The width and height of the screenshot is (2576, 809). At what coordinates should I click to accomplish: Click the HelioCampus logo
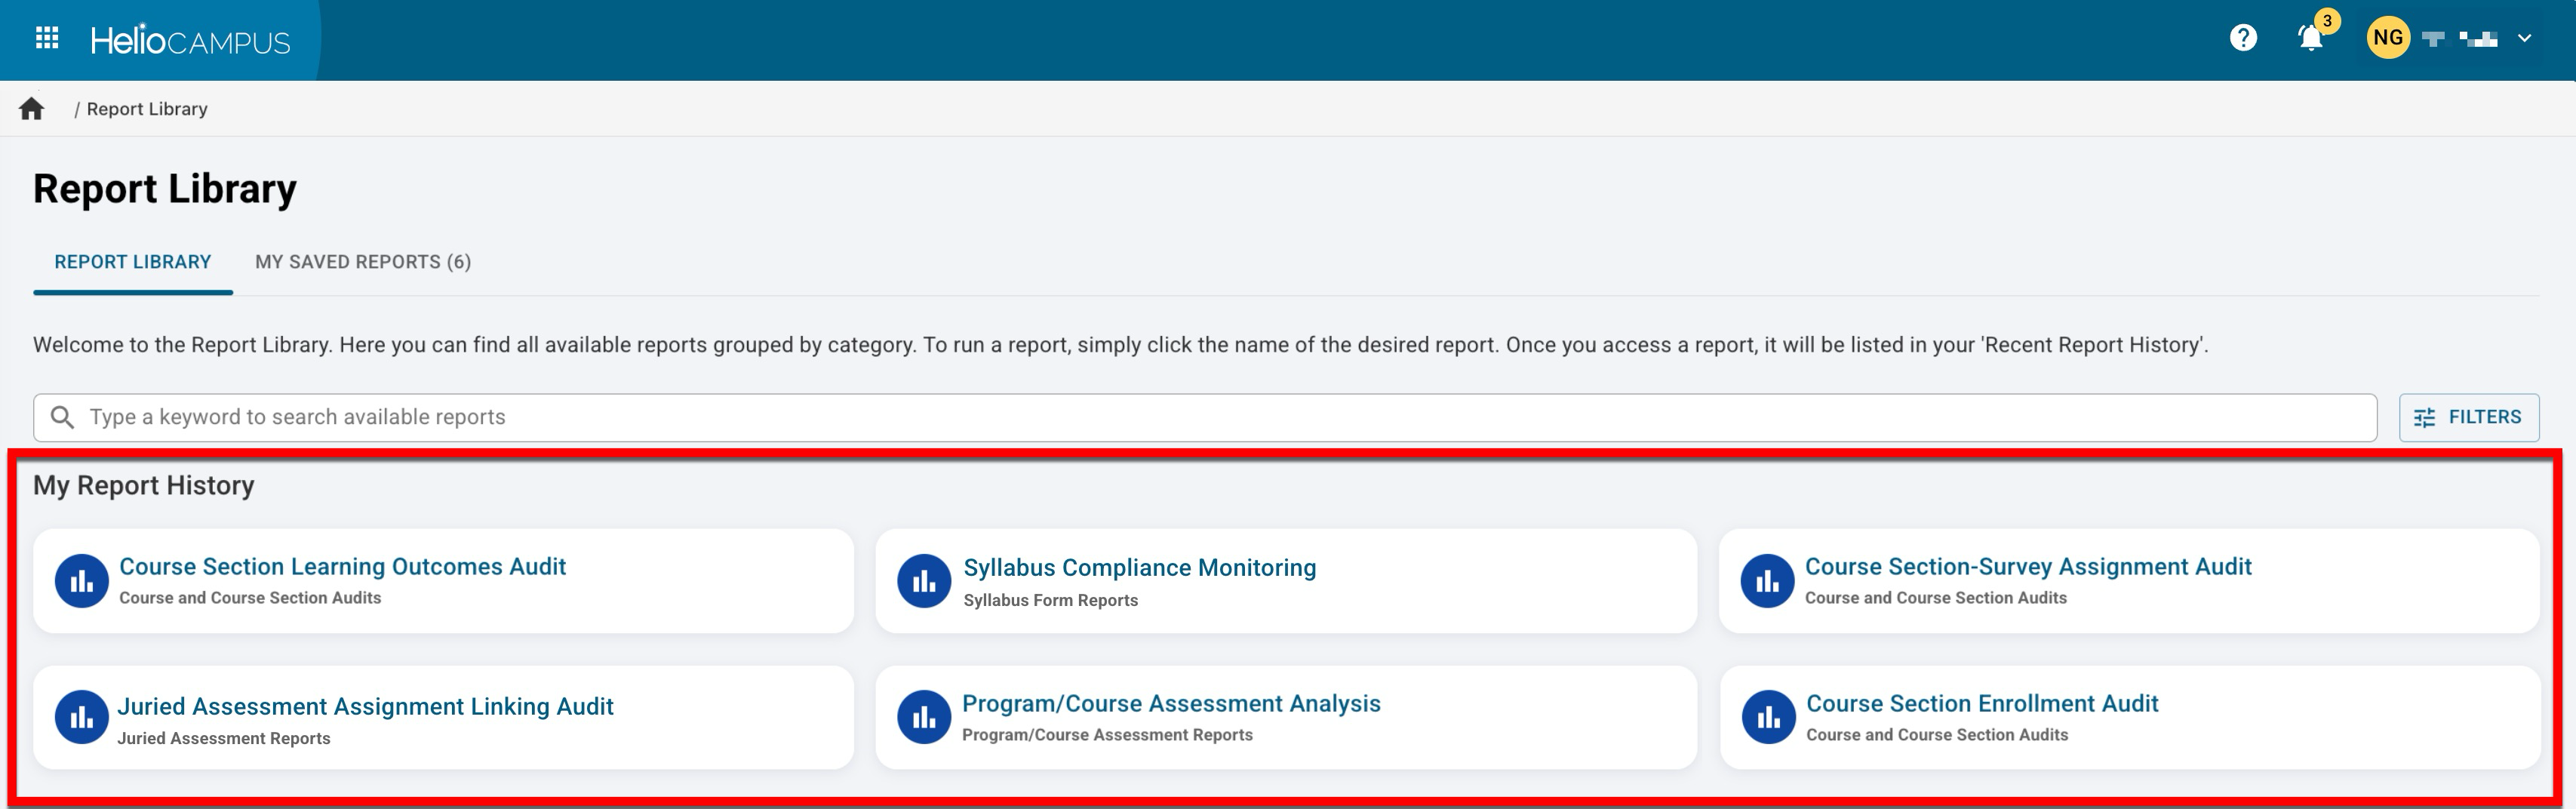click(190, 41)
